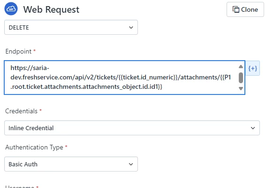
Task: Click the Authentication Type label
Action: pyautogui.click(x=34, y=147)
